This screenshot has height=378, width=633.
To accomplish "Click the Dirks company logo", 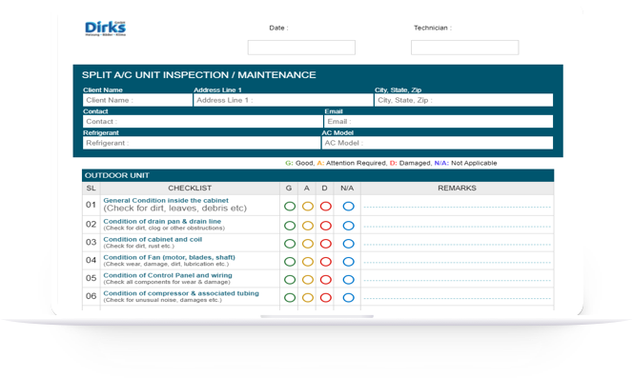I will coord(106,29).
